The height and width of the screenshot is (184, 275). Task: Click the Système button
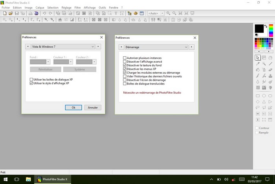(x=80, y=69)
